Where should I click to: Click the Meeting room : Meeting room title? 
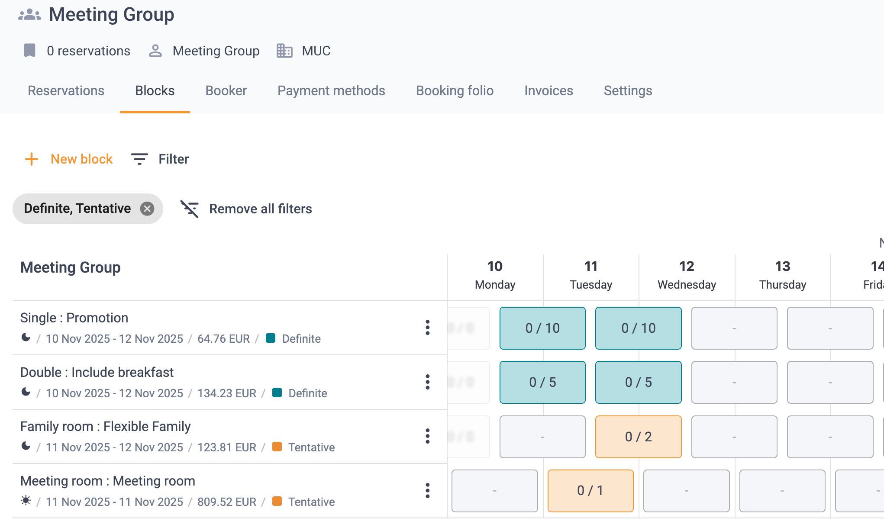point(108,481)
